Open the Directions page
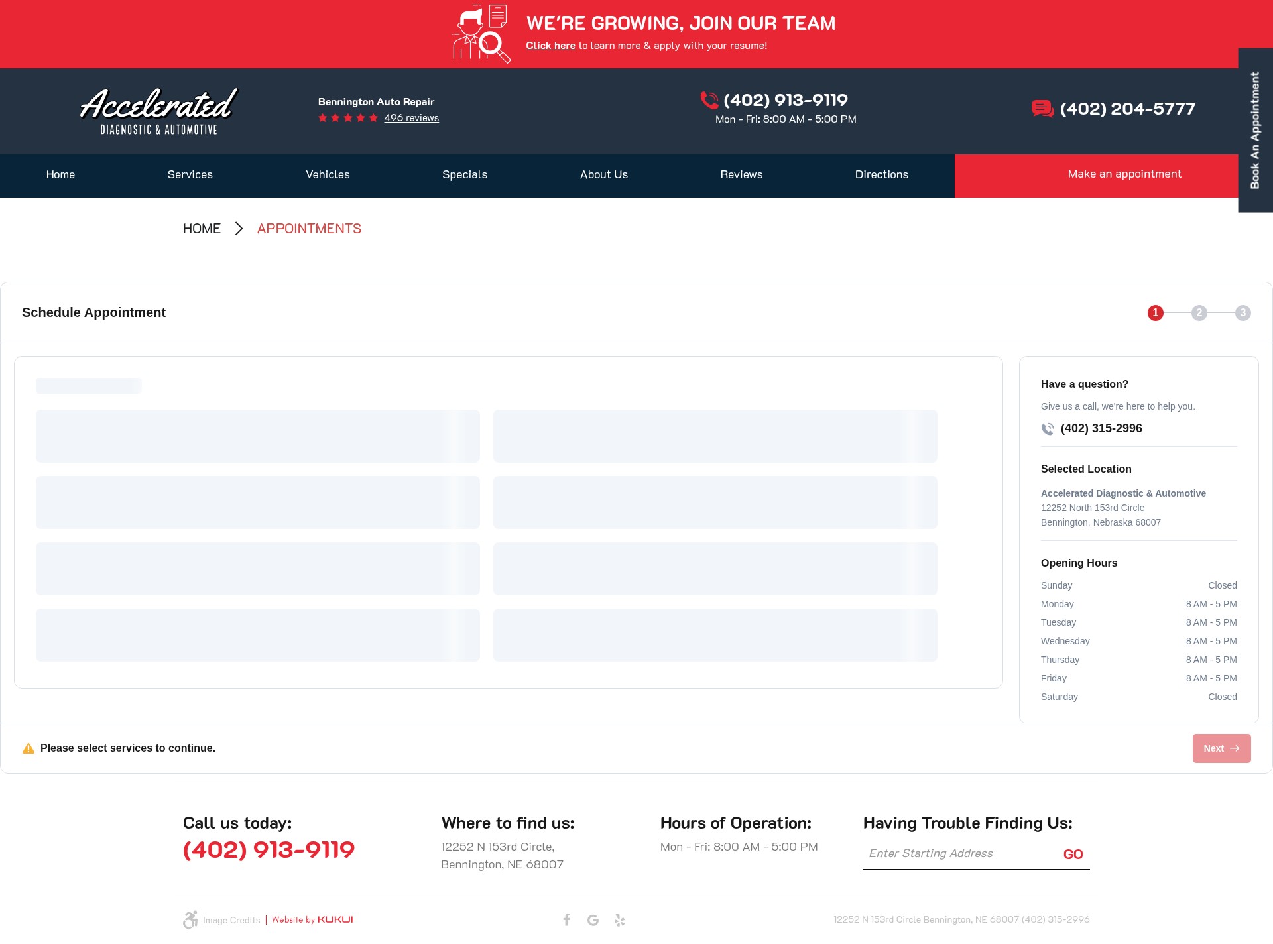 [882, 175]
